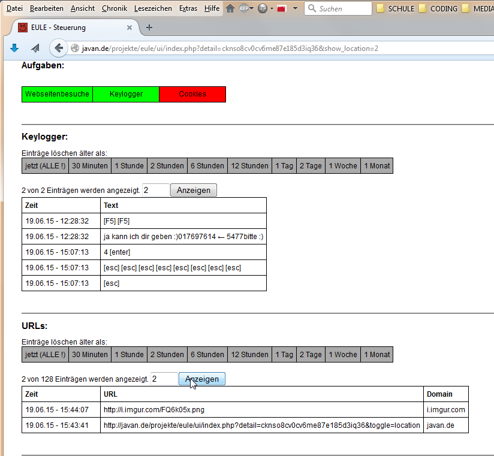
Task: Click the Adblock Plus ABP icon
Action: [244, 8]
